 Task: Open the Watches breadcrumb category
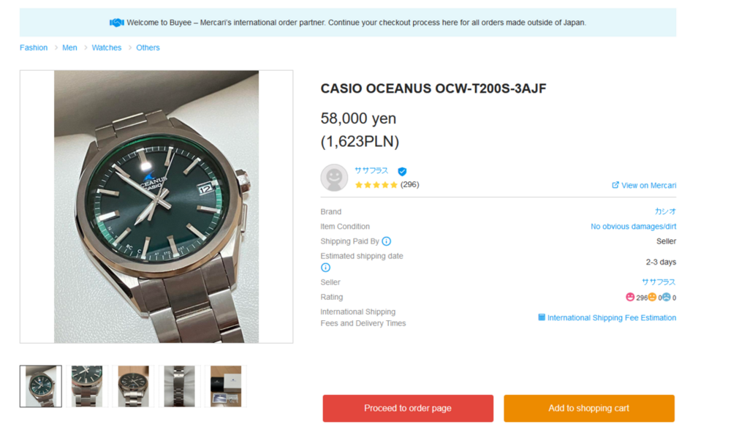pyautogui.click(x=107, y=47)
